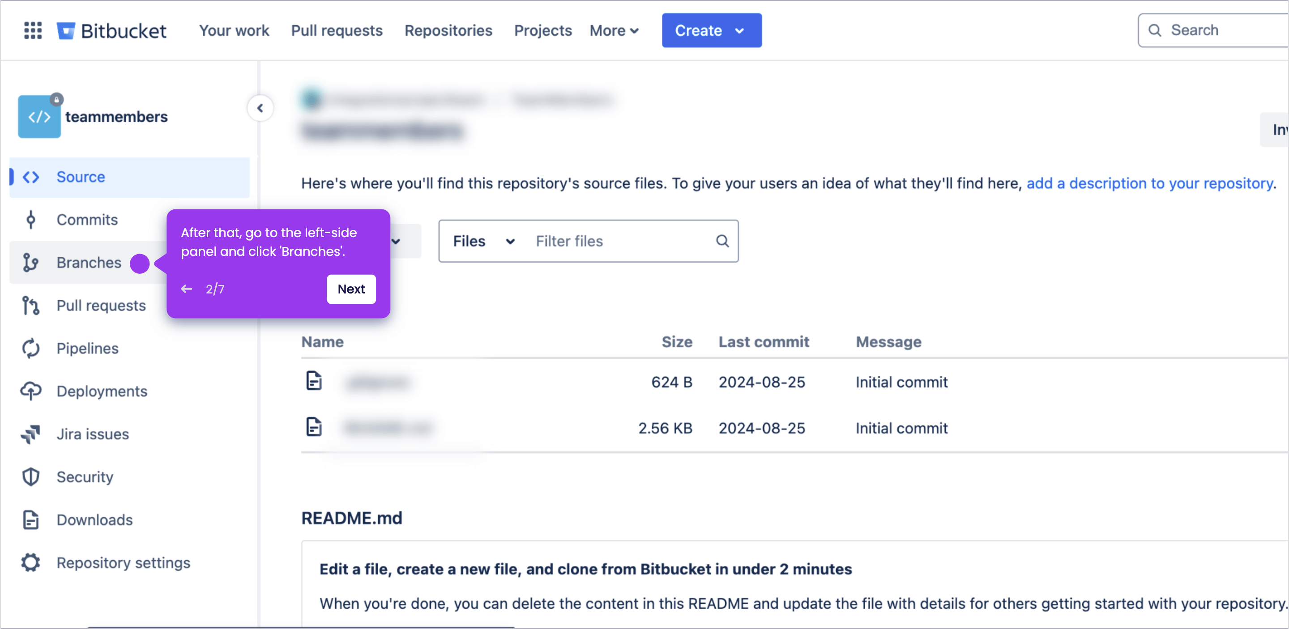1289x629 pixels.
Task: Open Repository settings in the sidebar
Action: (130, 563)
